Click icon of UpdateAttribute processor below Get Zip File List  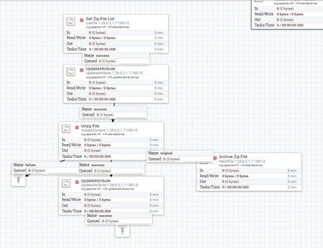[71, 72]
